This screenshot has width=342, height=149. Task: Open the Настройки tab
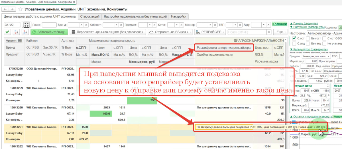(x=179, y=16)
